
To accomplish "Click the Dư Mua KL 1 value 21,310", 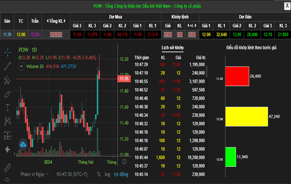I will click(153, 35).
